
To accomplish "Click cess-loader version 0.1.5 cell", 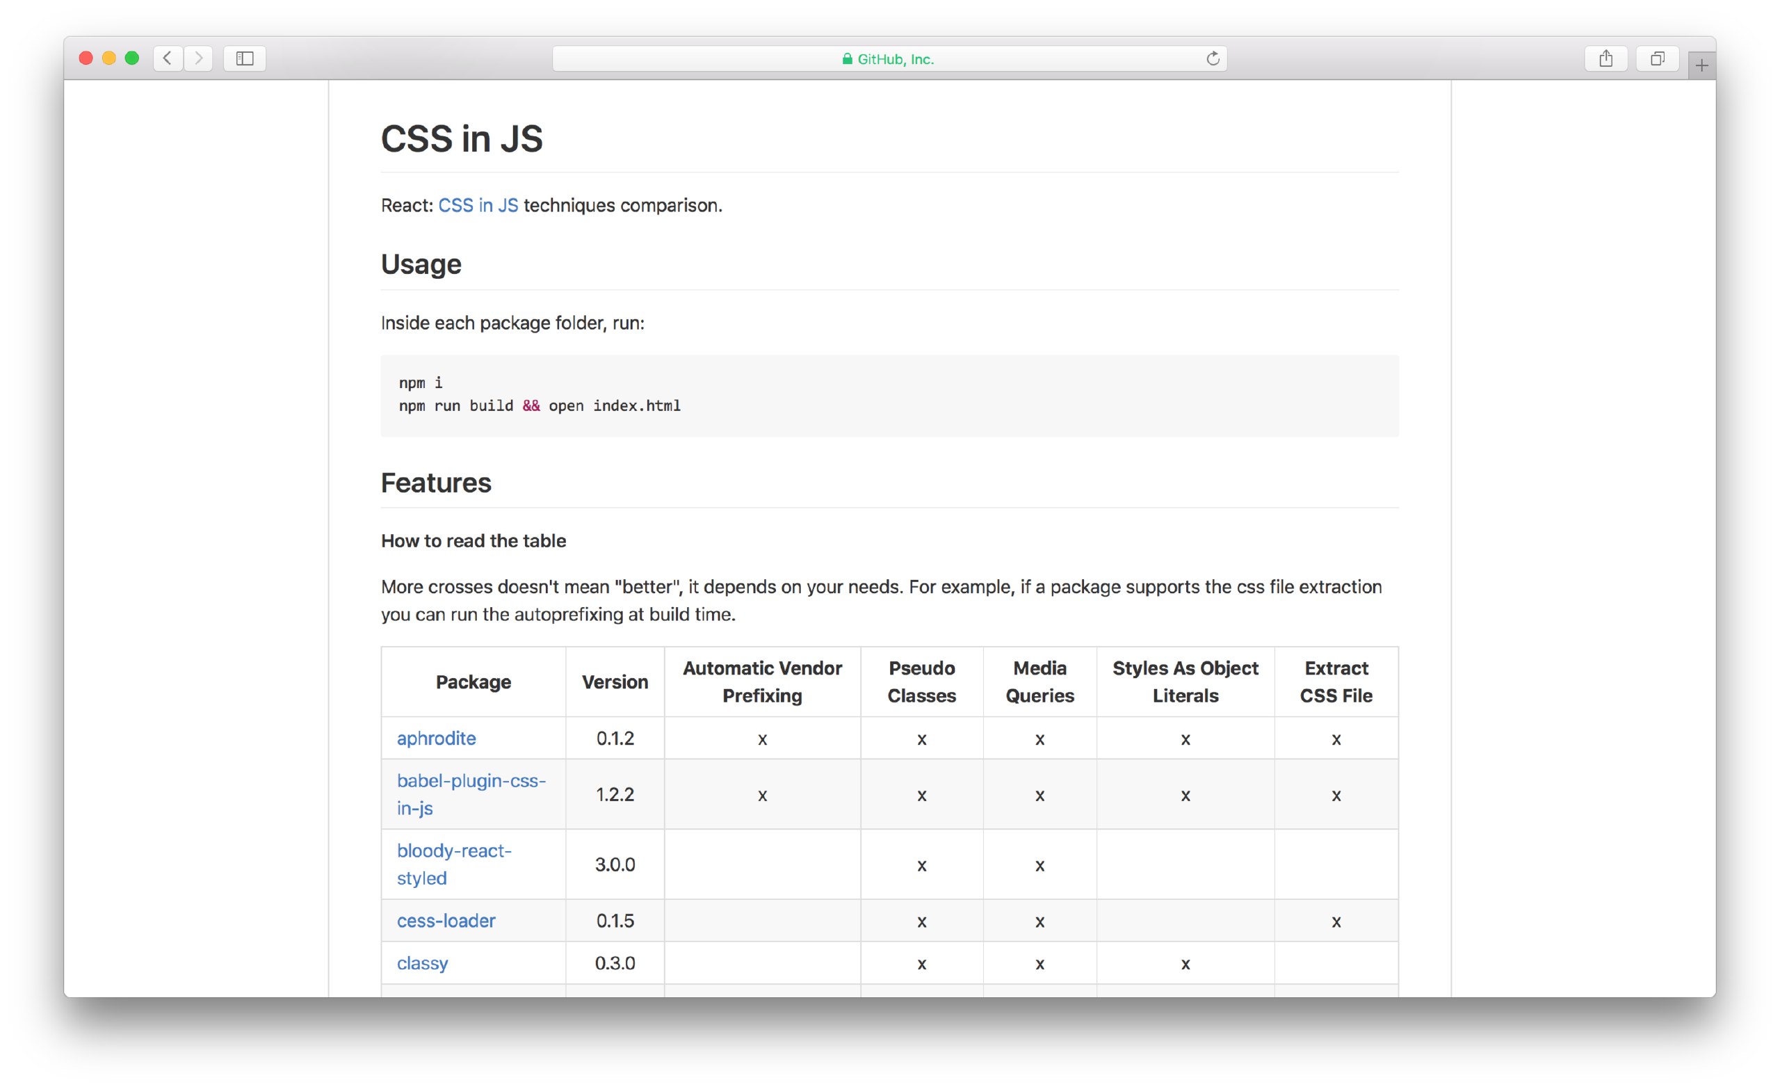I will tap(615, 921).
